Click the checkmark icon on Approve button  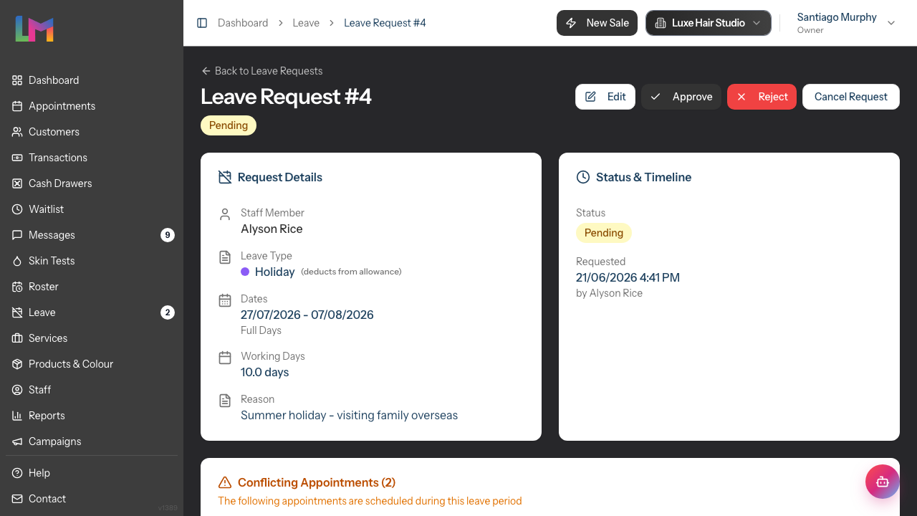click(x=656, y=97)
